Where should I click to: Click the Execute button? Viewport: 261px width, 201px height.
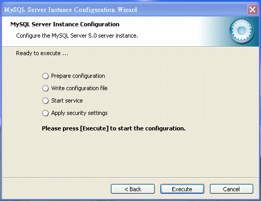point(182,189)
